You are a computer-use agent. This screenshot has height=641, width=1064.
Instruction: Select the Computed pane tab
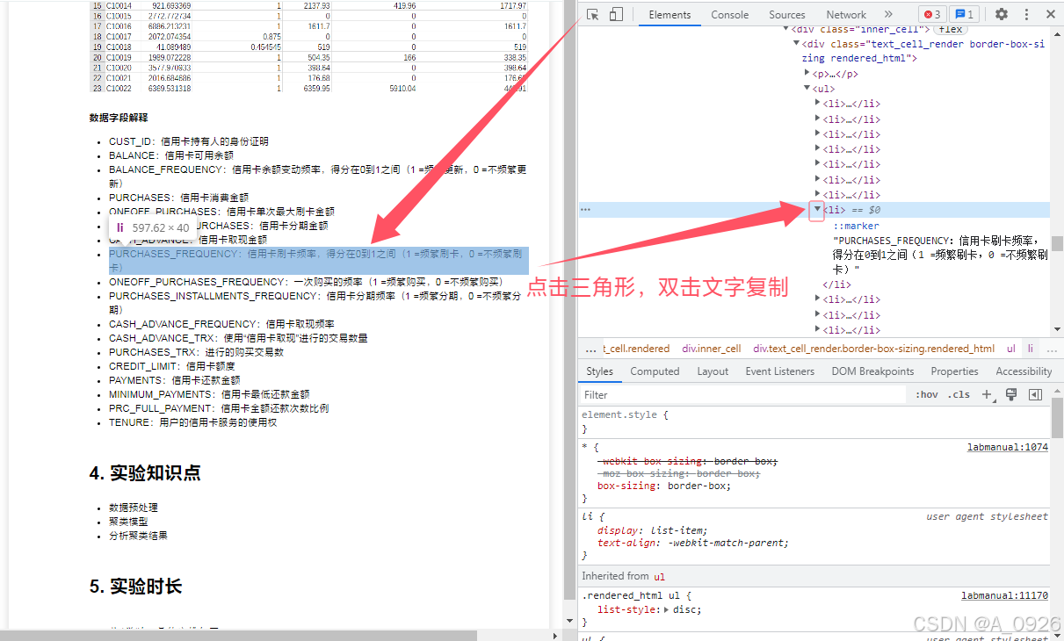(655, 371)
